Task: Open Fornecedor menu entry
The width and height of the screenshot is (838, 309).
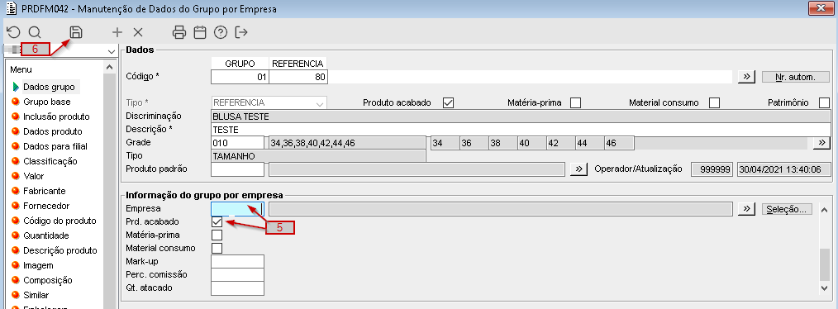Action: tap(46, 206)
